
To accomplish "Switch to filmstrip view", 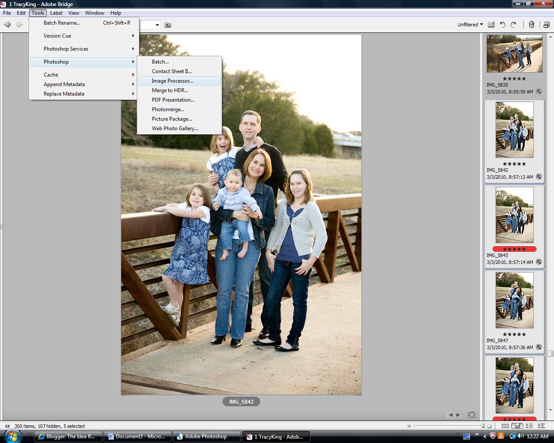I will [517, 426].
